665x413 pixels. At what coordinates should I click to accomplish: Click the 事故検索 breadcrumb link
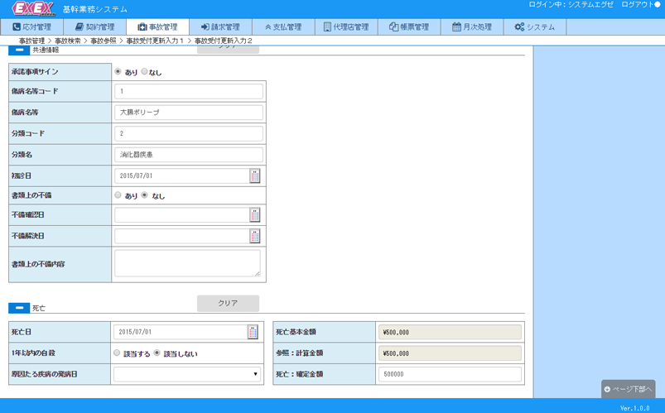pos(68,41)
